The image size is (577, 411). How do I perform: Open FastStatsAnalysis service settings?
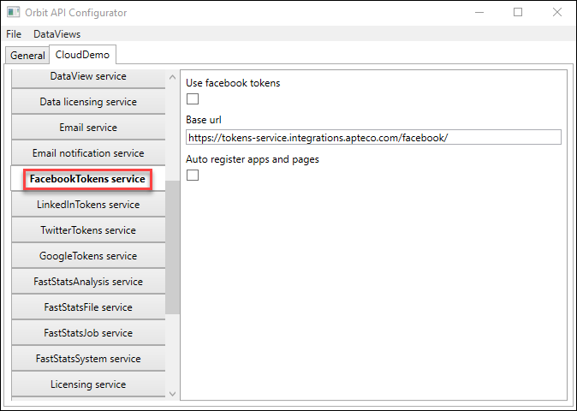88,282
